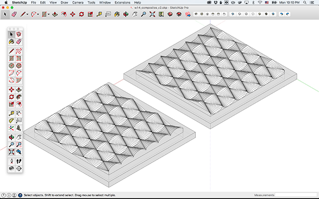
Task: Open the Camera menu
Action: [78, 2]
